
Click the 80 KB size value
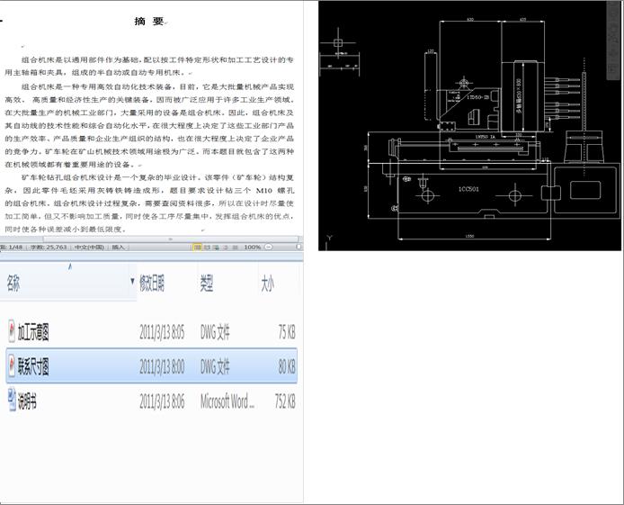click(287, 366)
